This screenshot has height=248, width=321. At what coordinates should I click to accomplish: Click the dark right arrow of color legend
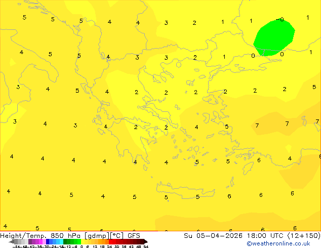[146, 241]
